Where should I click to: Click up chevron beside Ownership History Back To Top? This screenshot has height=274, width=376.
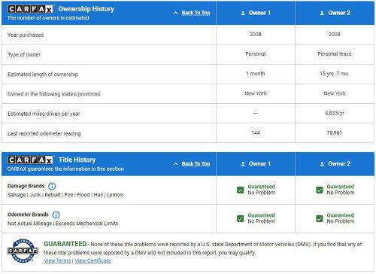point(176,13)
